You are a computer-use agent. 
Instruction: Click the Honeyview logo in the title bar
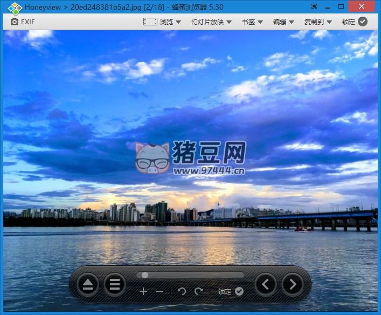point(13,8)
